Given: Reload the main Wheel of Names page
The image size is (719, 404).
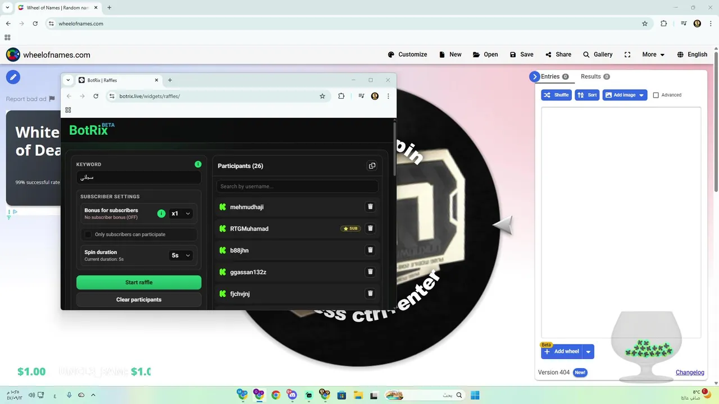Looking at the screenshot, I should [35, 24].
